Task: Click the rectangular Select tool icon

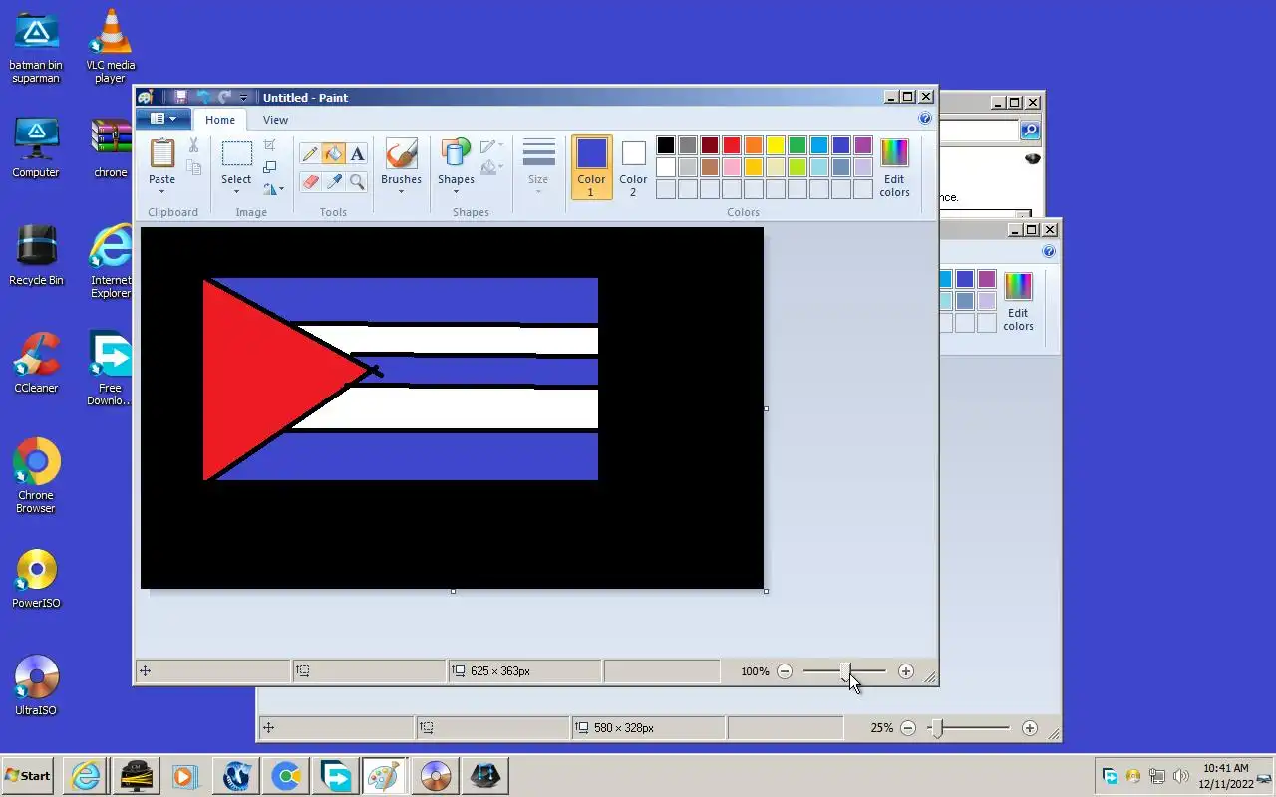Action: point(236,154)
